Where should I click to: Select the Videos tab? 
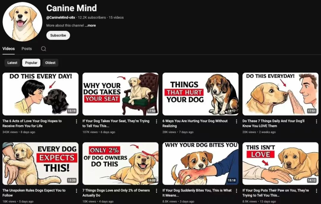click(x=9, y=48)
